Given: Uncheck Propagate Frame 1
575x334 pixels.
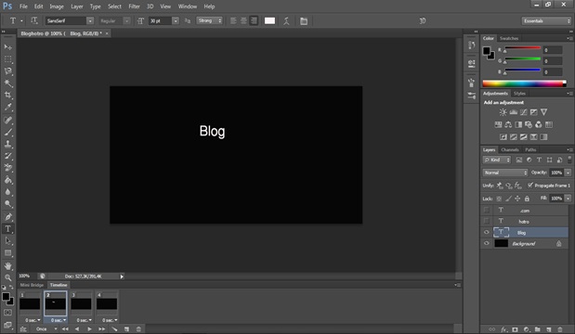Looking at the screenshot, I should pyautogui.click(x=529, y=186).
